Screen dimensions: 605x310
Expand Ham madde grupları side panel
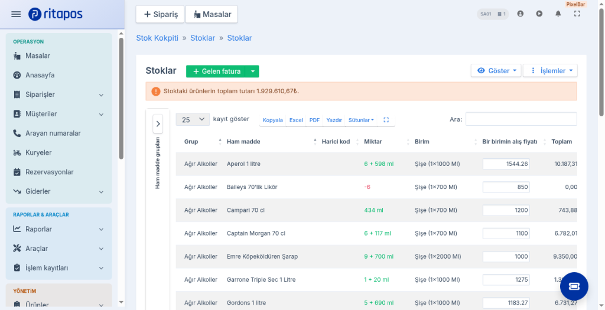(158, 124)
